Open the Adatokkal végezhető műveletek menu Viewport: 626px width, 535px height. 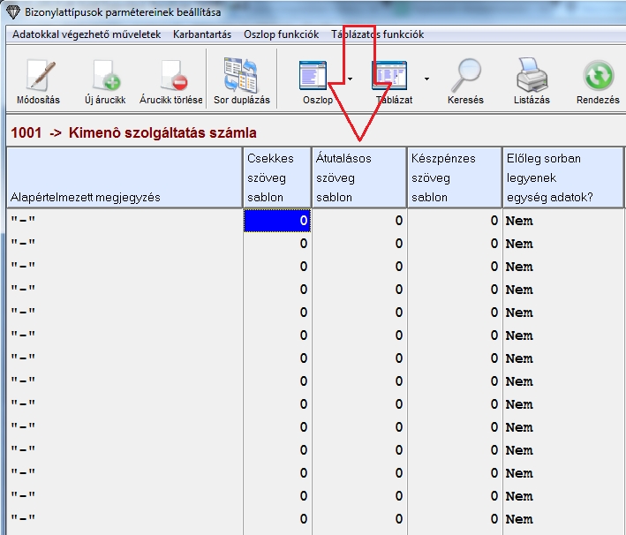[x=87, y=34]
